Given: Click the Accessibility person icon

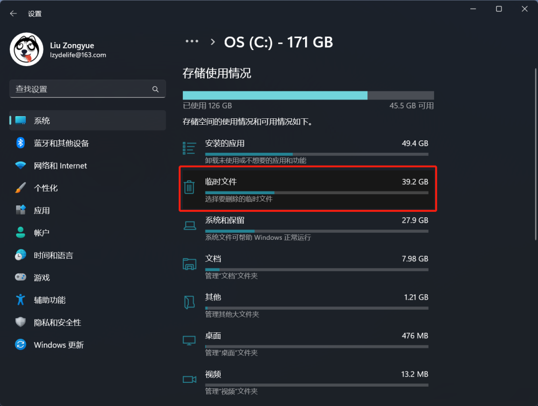Looking at the screenshot, I should (20, 300).
